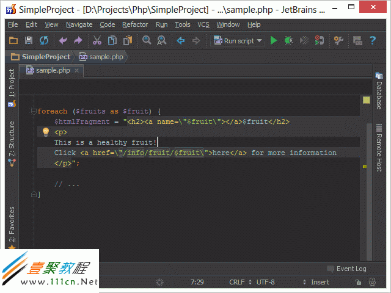Toggle the Favorites tool window
The image size is (391, 293).
(x=12, y=227)
